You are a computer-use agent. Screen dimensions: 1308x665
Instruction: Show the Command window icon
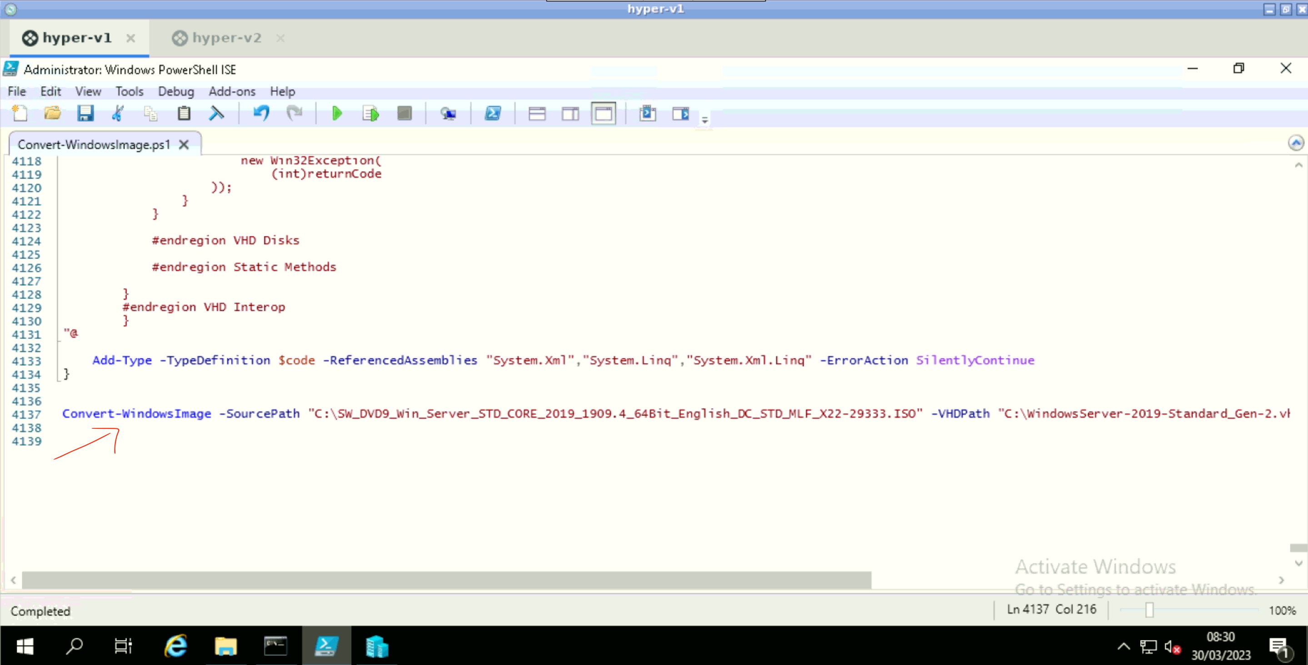click(x=647, y=113)
